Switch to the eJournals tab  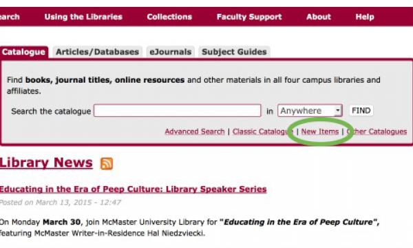click(171, 52)
